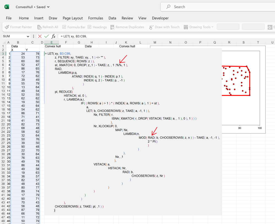Open the Data tab
The image size is (275, 224).
[112, 18]
